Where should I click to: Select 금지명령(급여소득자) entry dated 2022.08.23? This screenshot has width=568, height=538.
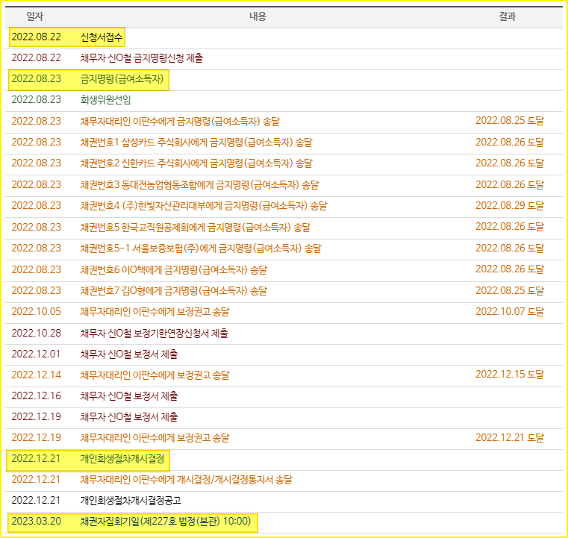tap(122, 79)
